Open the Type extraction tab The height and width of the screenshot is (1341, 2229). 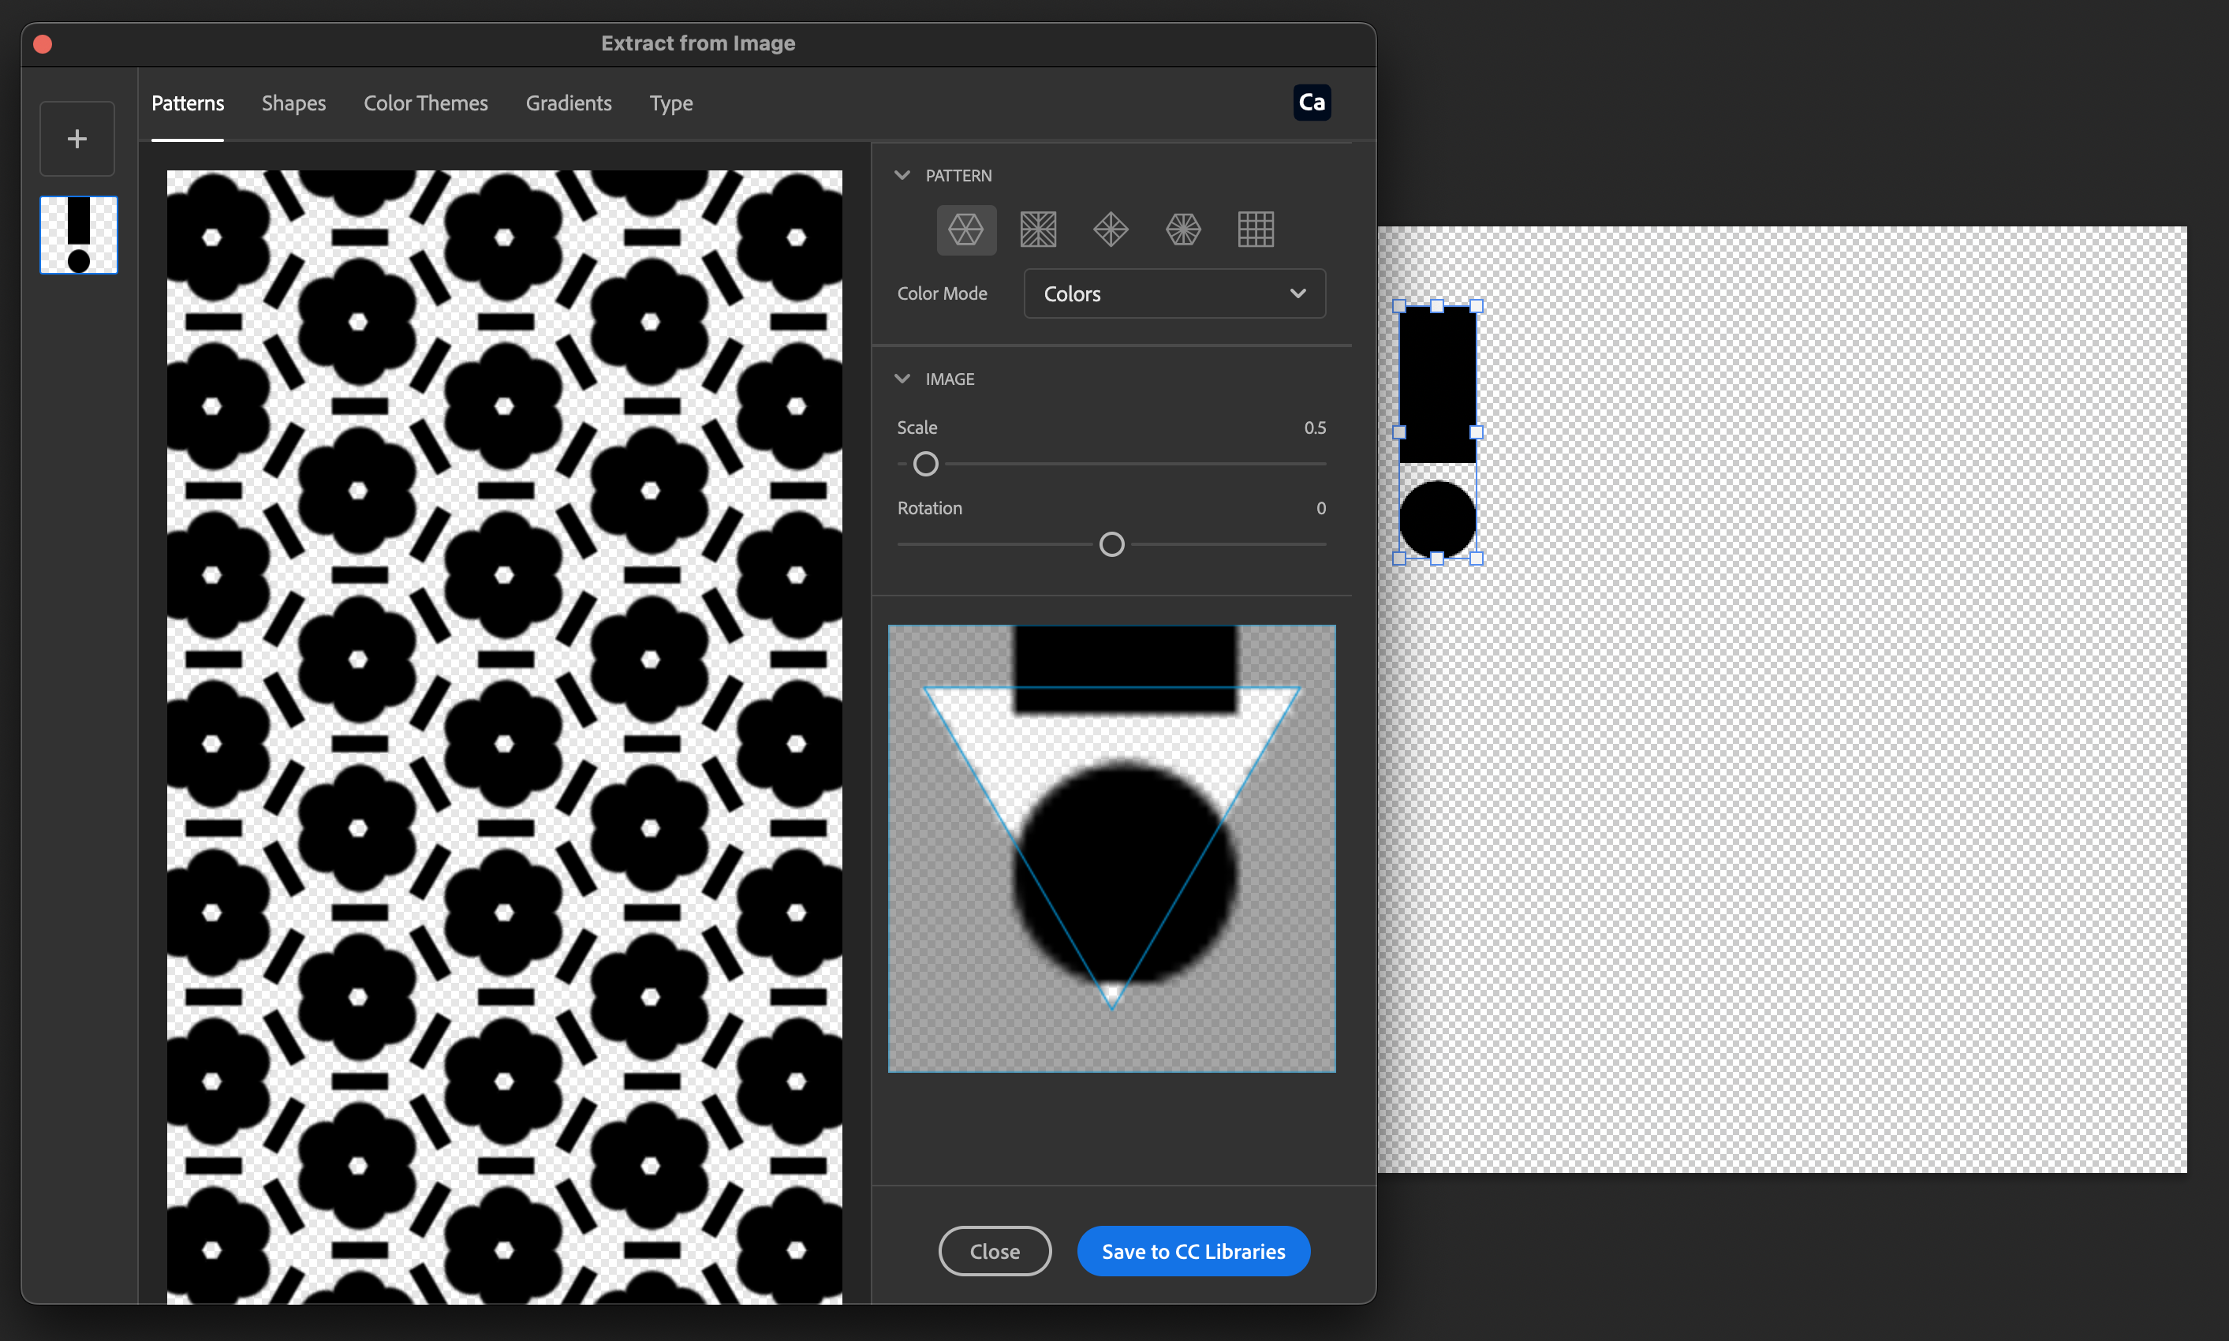[670, 103]
